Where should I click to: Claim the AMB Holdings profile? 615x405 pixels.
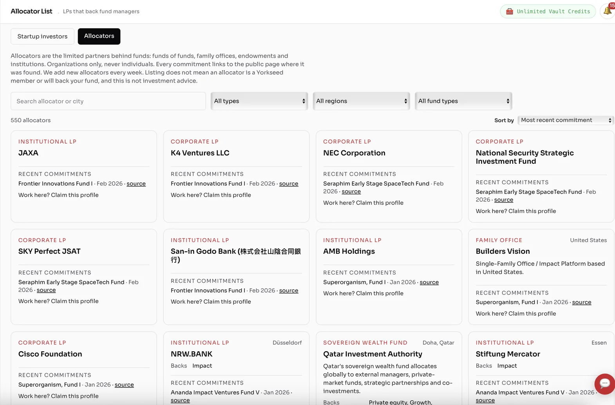(380, 293)
